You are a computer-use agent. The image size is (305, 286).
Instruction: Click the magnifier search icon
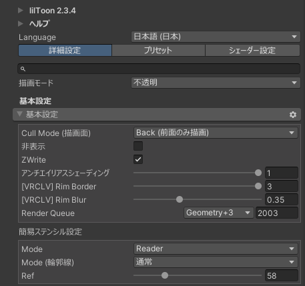coord(23,69)
